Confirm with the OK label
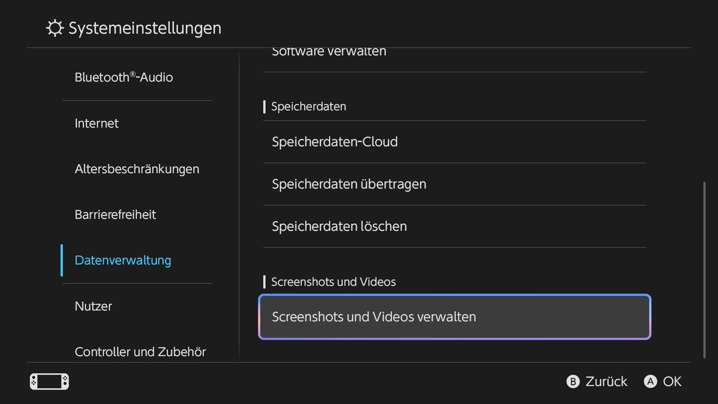Viewport: 718px width, 404px height. tap(672, 382)
